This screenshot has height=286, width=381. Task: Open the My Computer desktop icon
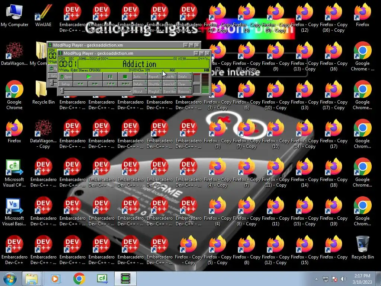15,15
